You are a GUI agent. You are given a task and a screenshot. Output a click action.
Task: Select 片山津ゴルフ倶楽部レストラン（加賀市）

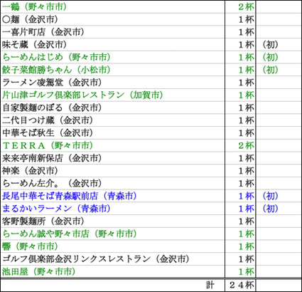click(x=82, y=95)
